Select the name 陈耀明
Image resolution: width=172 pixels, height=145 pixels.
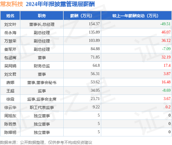coord(10,132)
